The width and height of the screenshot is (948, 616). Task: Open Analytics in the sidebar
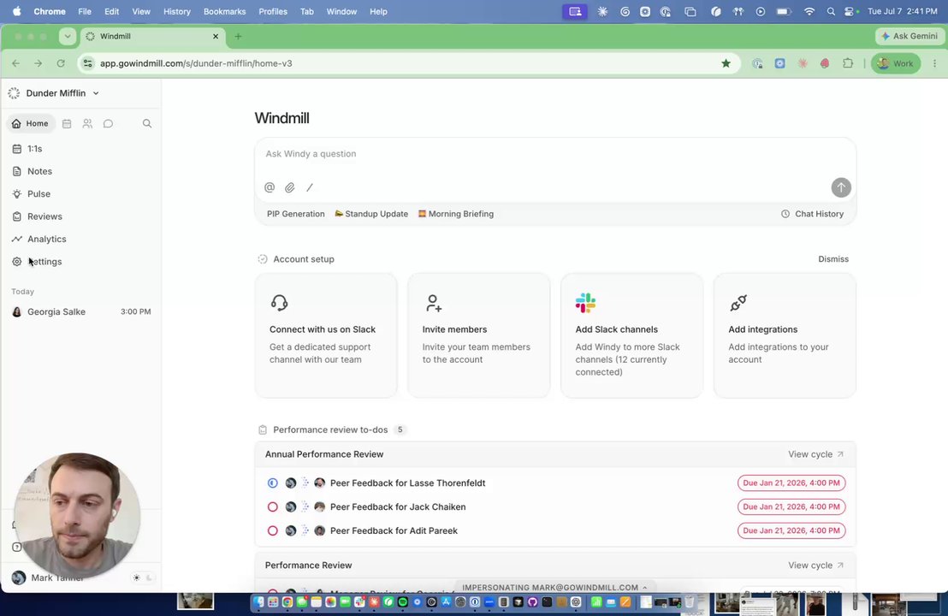coord(81,239)
